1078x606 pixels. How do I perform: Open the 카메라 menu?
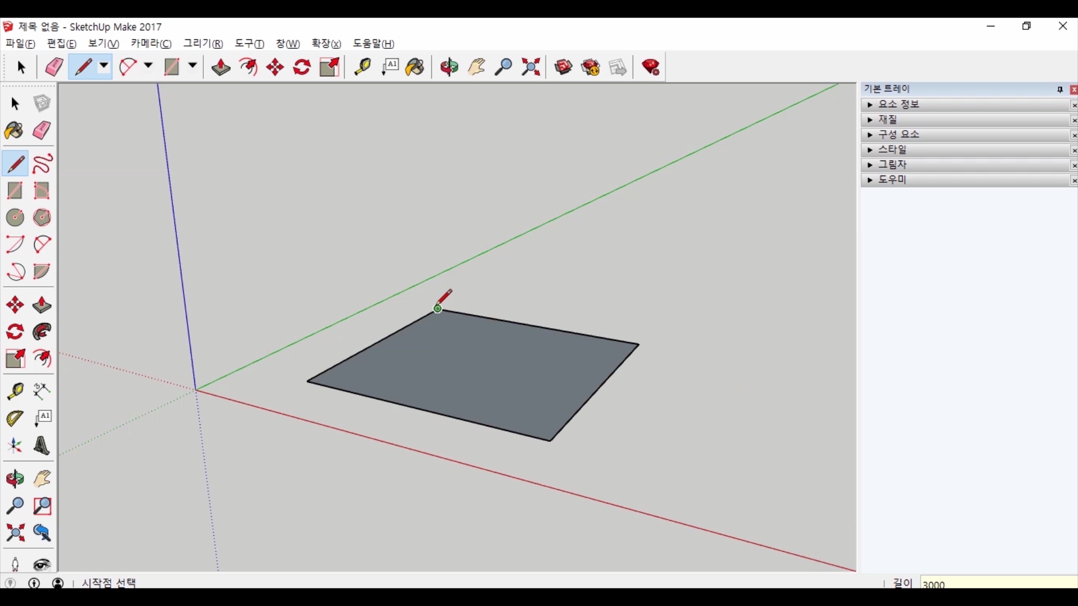point(151,44)
